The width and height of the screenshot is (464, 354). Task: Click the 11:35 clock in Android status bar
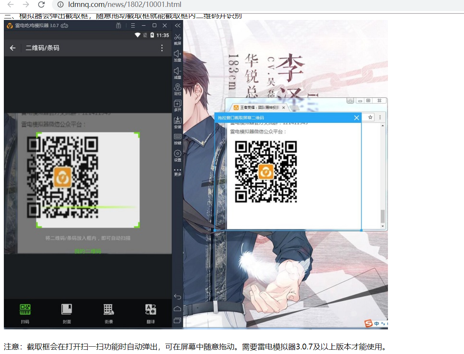[x=162, y=35]
